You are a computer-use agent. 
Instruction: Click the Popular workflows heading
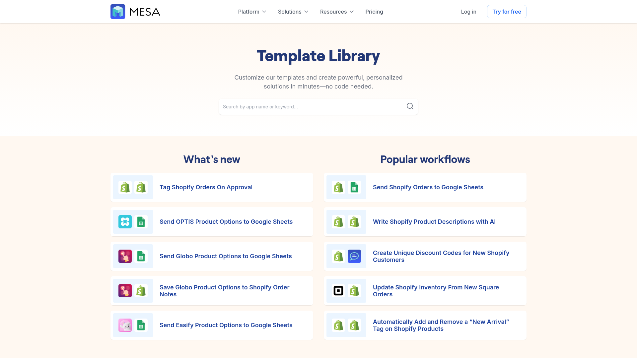pyautogui.click(x=425, y=159)
